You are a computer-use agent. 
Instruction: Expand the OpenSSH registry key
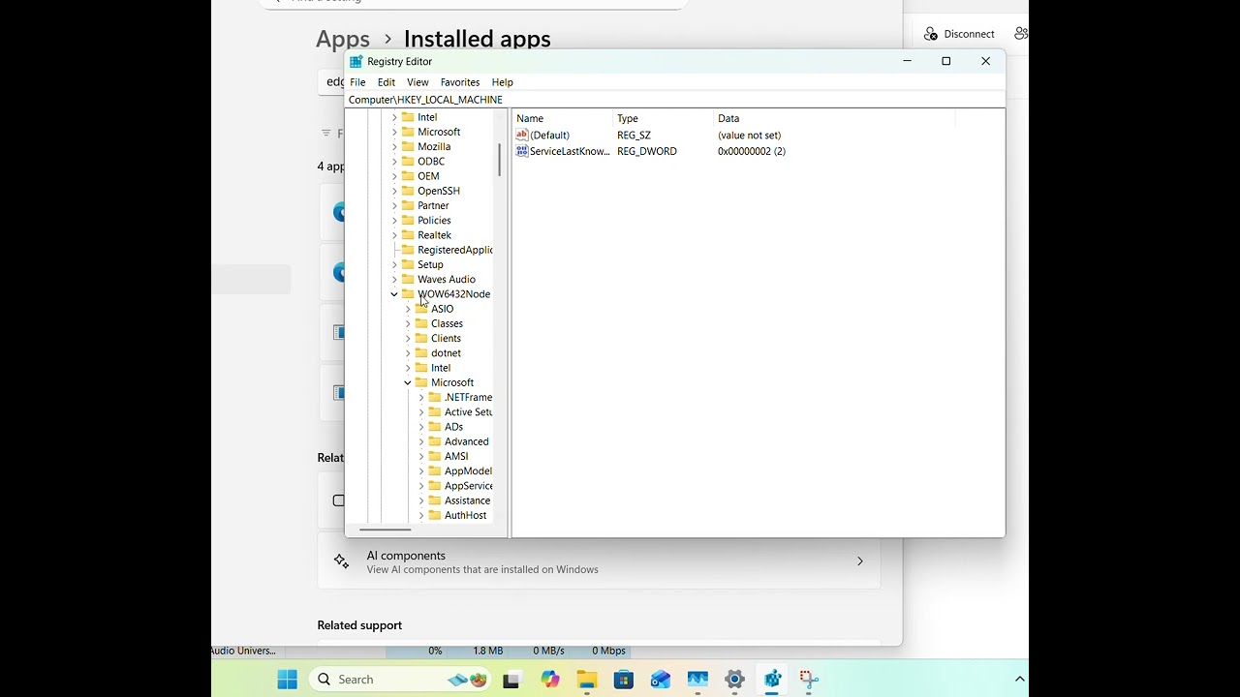(394, 191)
